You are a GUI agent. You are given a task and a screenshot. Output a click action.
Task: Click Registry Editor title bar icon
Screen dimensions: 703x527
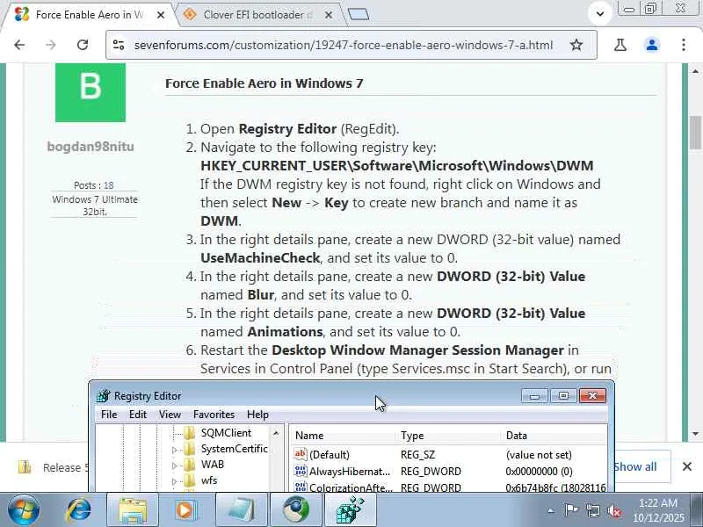click(x=104, y=396)
